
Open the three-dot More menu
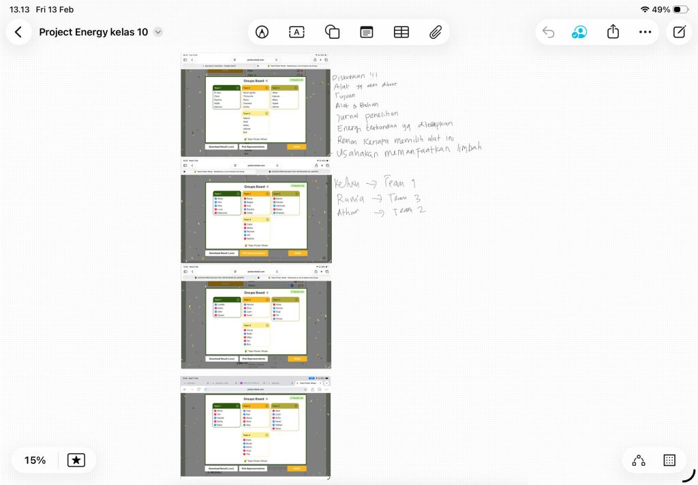(x=645, y=32)
